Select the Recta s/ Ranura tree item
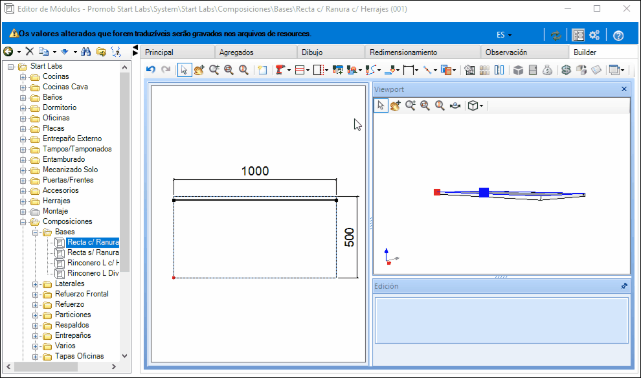This screenshot has width=641, height=378. click(x=93, y=252)
